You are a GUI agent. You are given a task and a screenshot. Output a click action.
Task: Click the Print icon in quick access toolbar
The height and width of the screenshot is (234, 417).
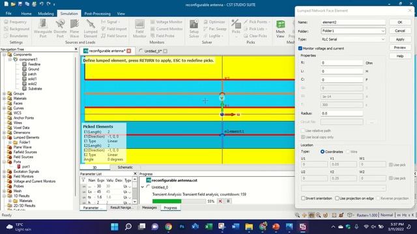pyautogui.click(x=35, y=4)
